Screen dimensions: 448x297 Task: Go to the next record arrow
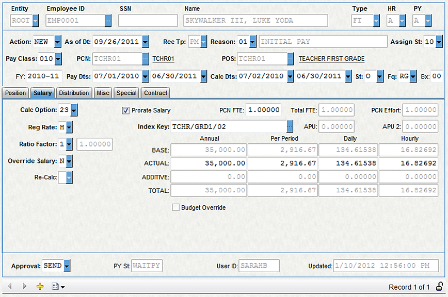click(24, 287)
